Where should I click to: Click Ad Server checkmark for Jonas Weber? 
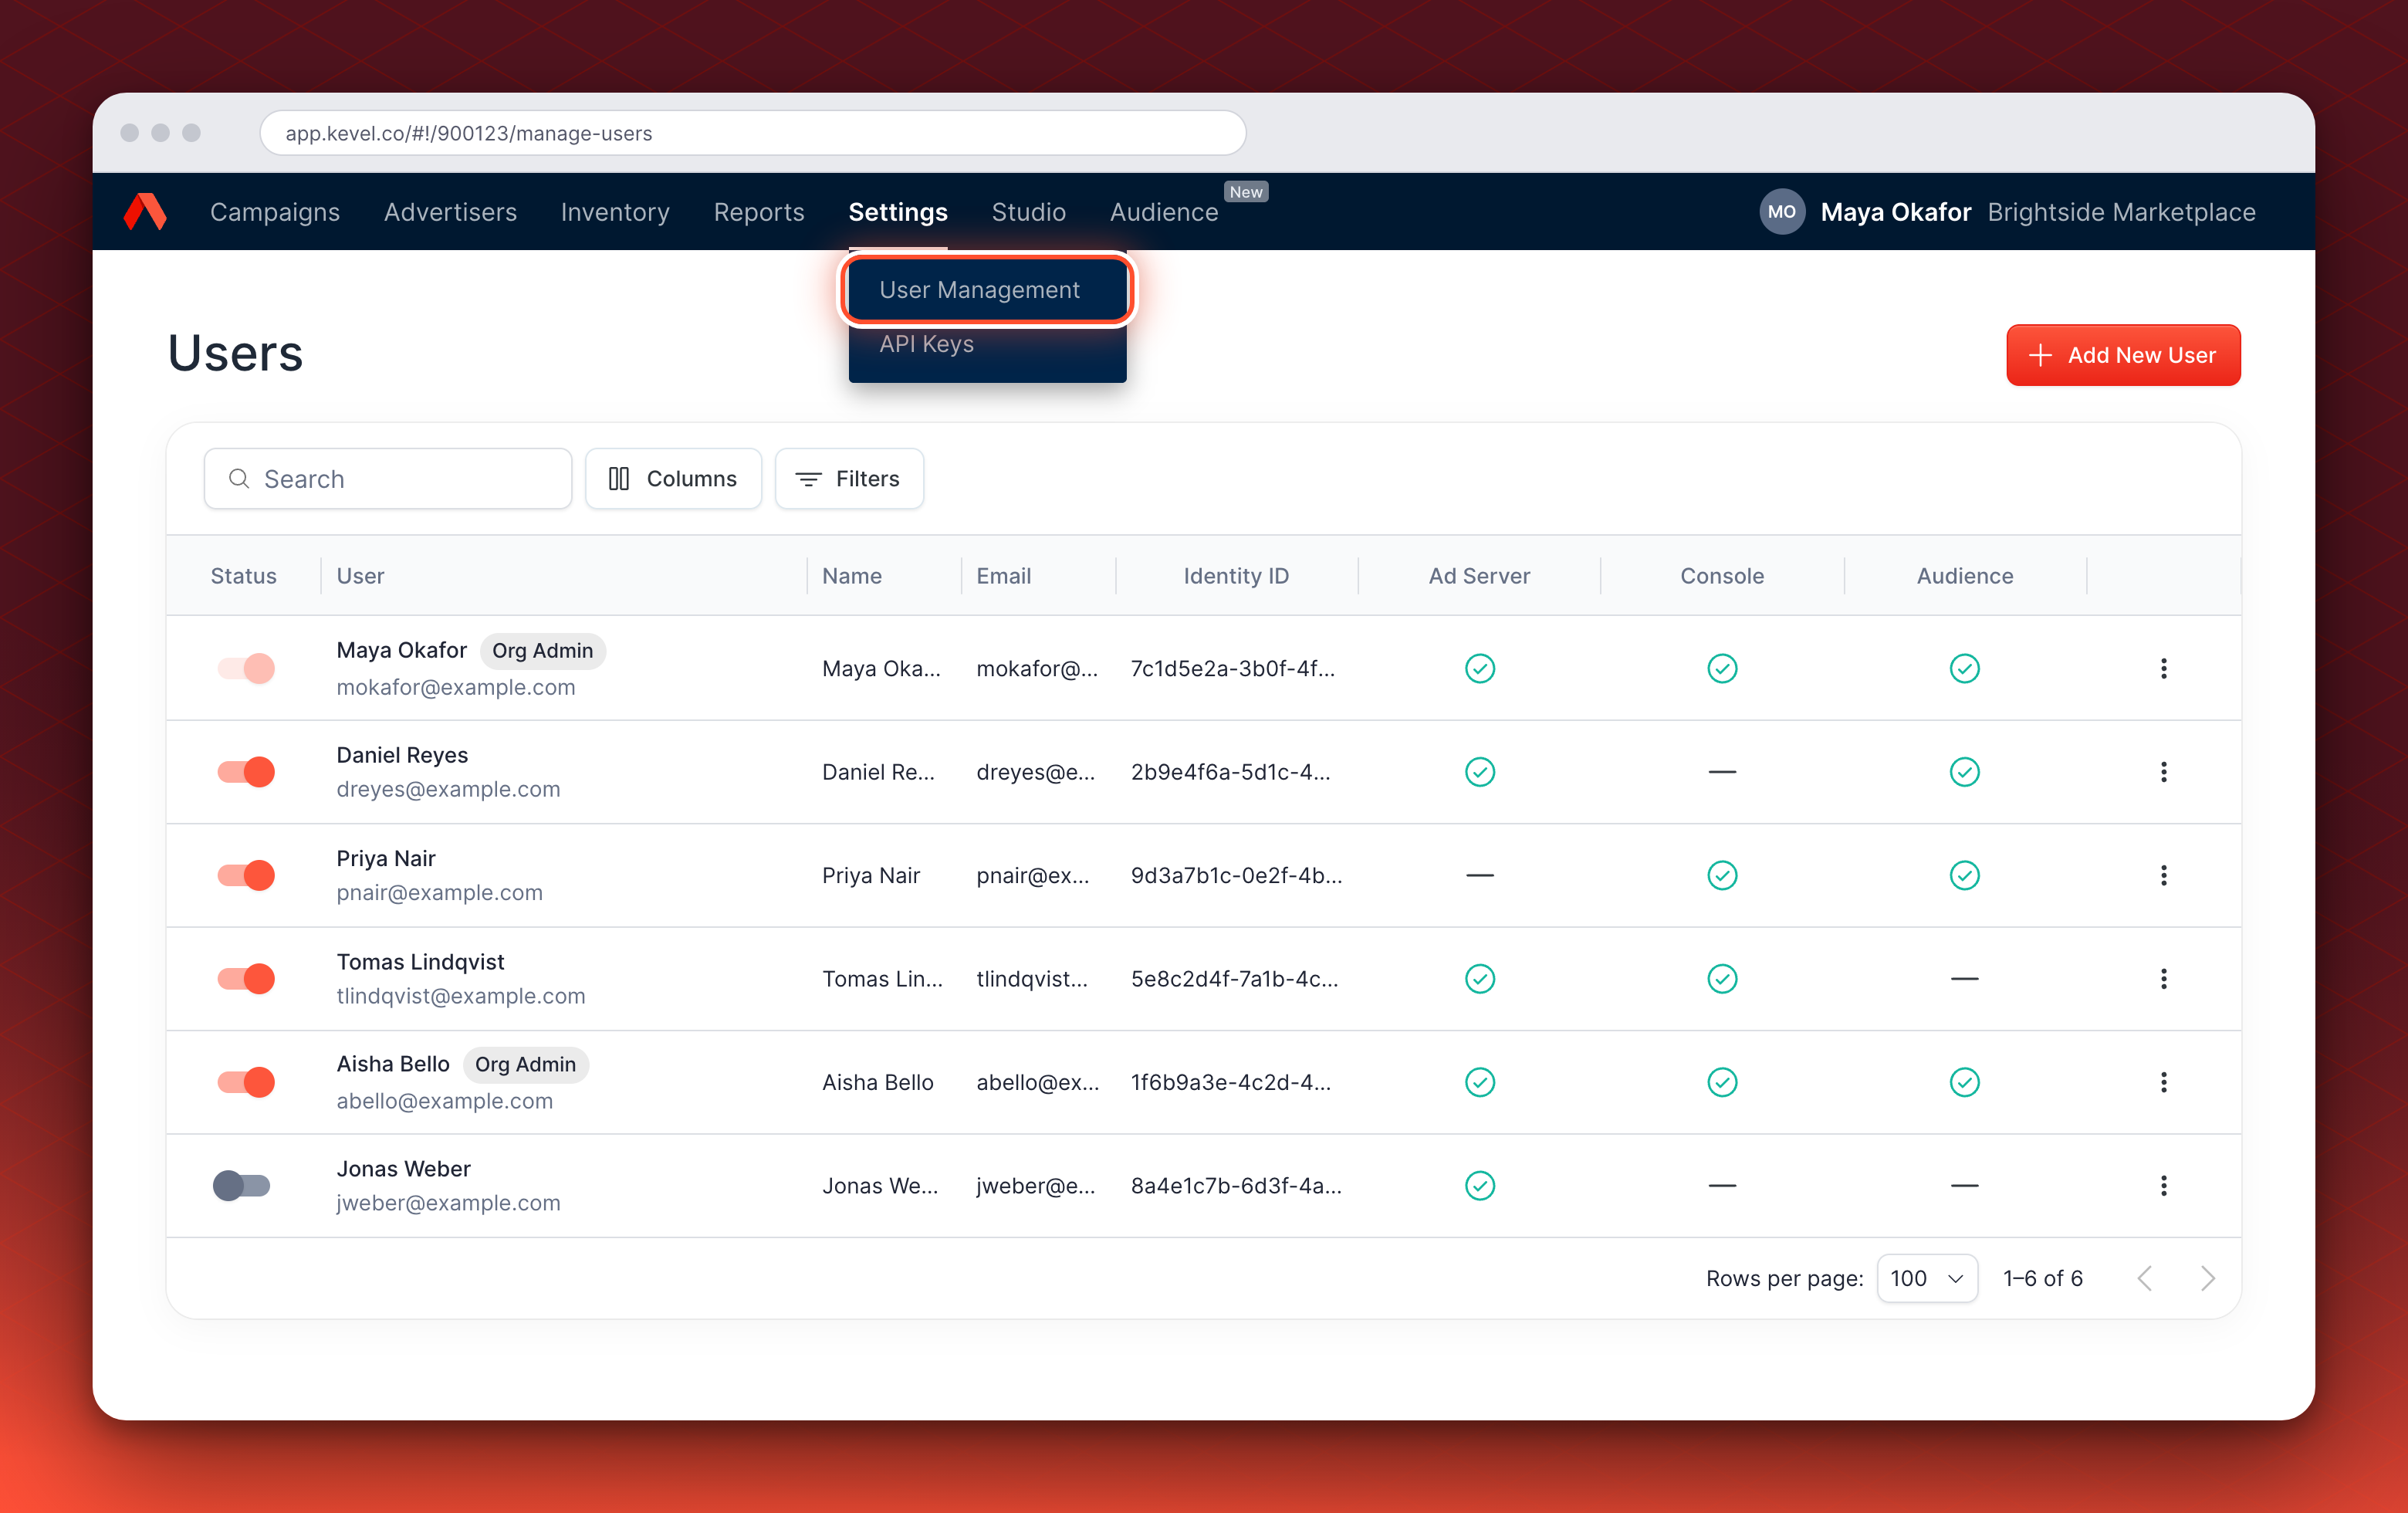[x=1479, y=1186]
